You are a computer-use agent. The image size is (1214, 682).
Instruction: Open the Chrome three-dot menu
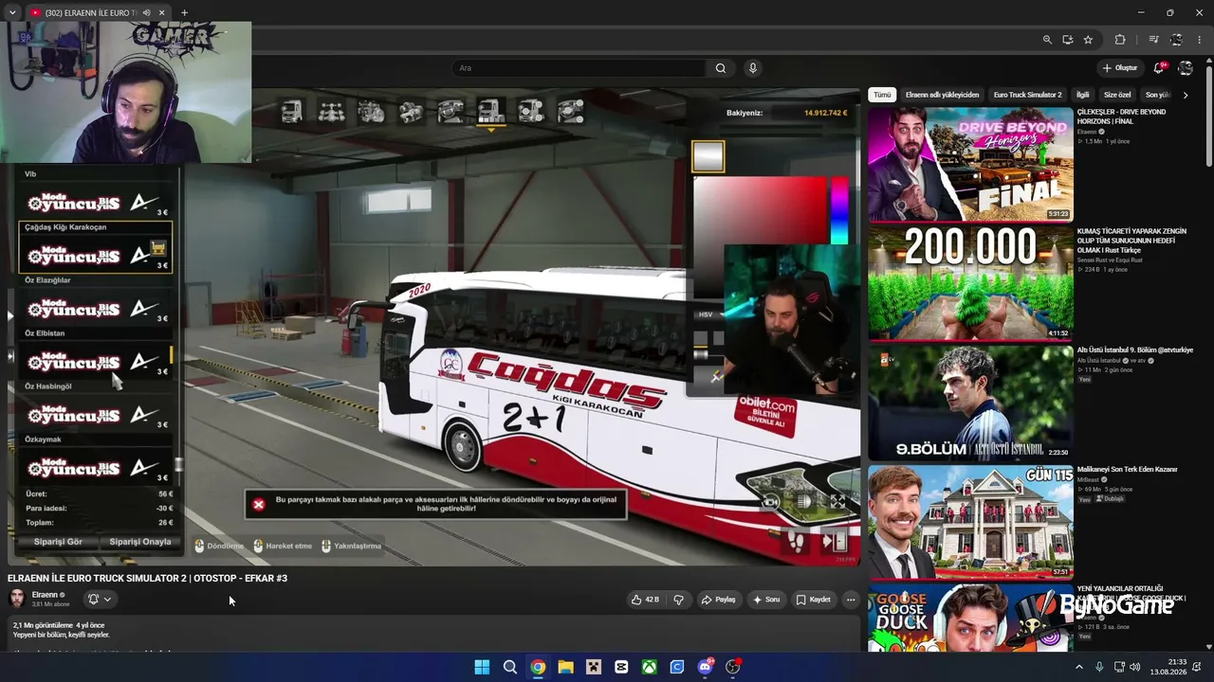click(x=1201, y=40)
